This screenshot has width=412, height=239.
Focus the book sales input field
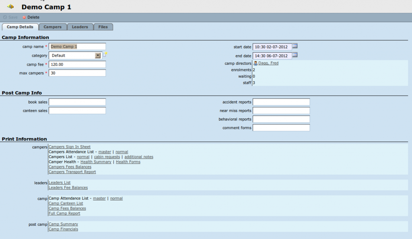pyautogui.click(x=77, y=102)
